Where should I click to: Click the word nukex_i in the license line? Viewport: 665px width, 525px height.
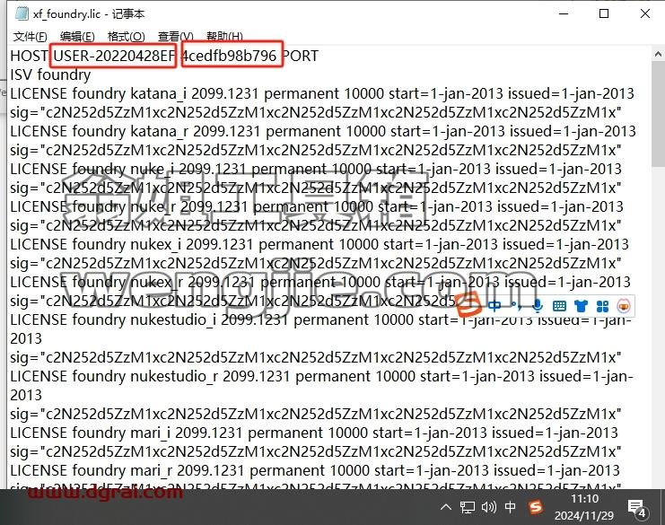pyautogui.click(x=155, y=244)
